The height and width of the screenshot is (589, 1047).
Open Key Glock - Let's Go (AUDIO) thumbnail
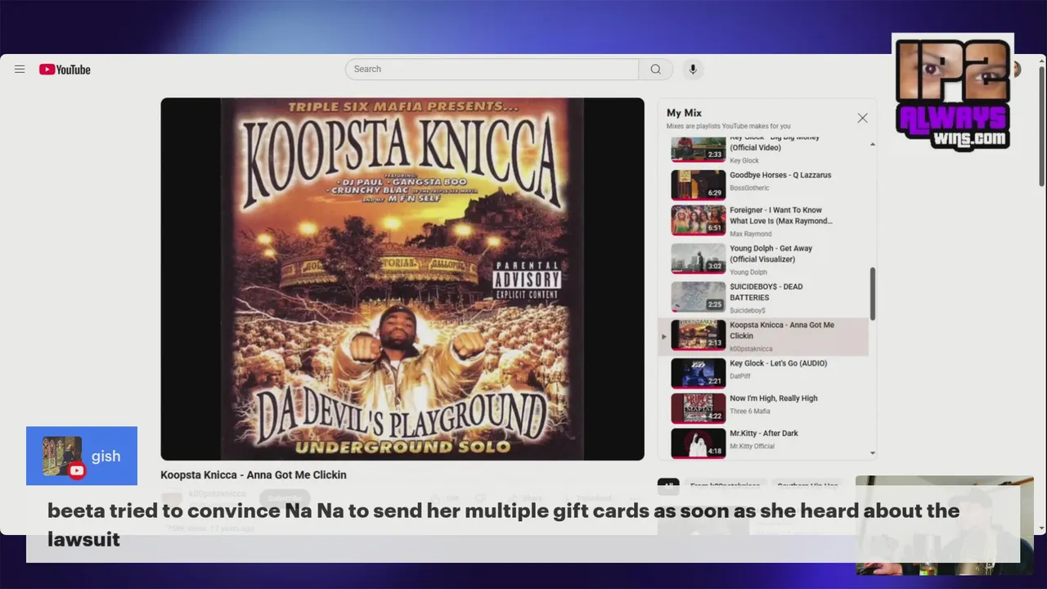699,373
